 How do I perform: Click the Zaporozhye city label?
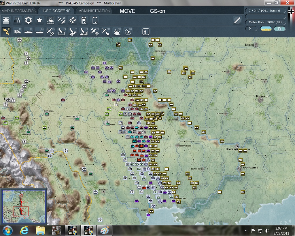[x=249, y=168]
